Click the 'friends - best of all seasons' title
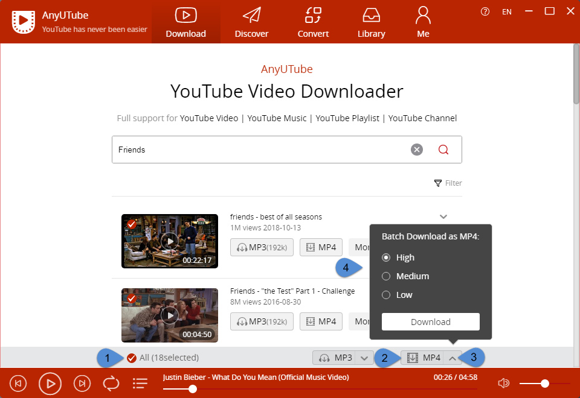580x398 pixels. (x=276, y=216)
